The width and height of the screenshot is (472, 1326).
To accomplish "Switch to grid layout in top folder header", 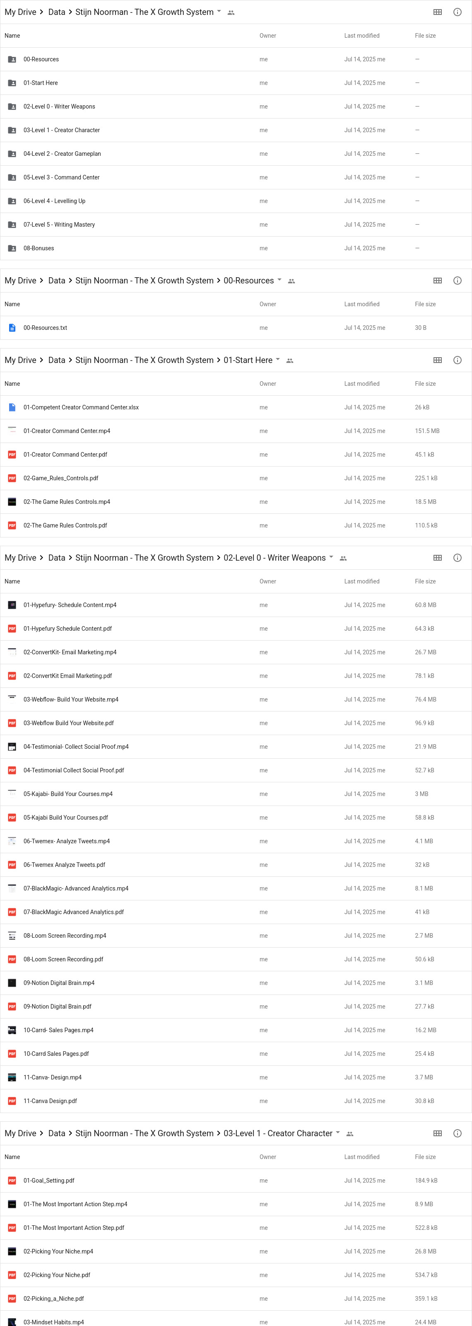I will 437,12.
